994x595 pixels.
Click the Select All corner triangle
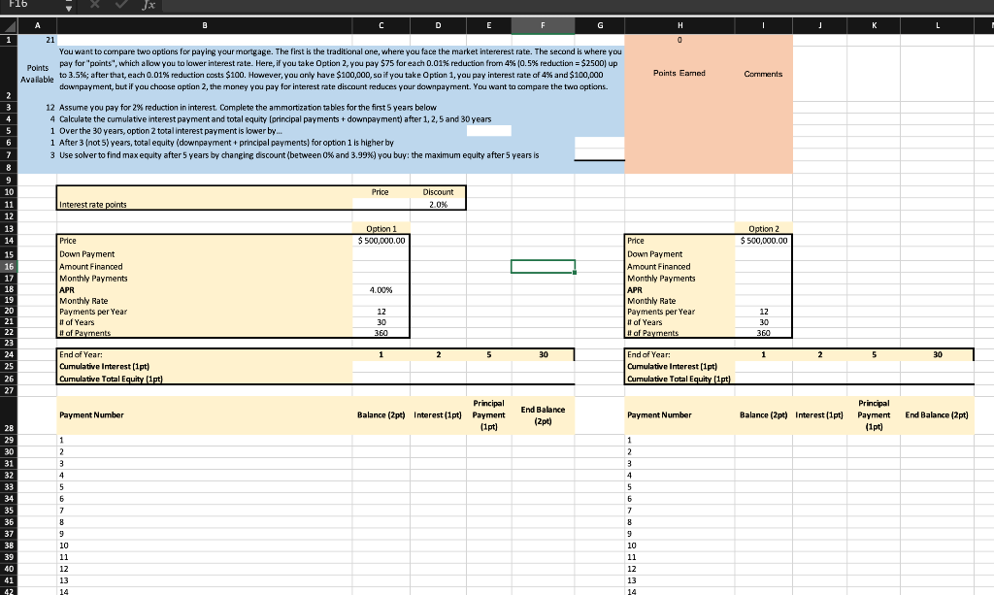pos(9,26)
